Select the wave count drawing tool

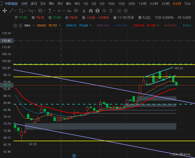pos(31,11)
